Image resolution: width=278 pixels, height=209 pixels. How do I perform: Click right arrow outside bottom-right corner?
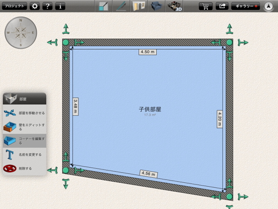click(243, 197)
